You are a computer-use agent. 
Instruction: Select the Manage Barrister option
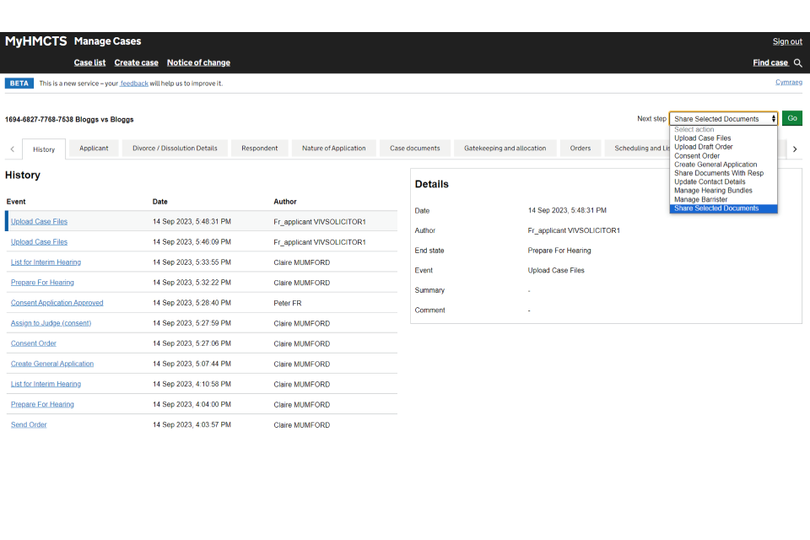pyautogui.click(x=700, y=199)
